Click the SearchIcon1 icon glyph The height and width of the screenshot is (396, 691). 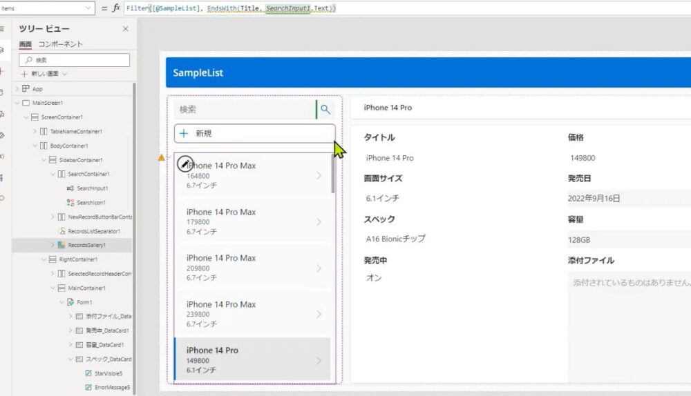(x=70, y=202)
